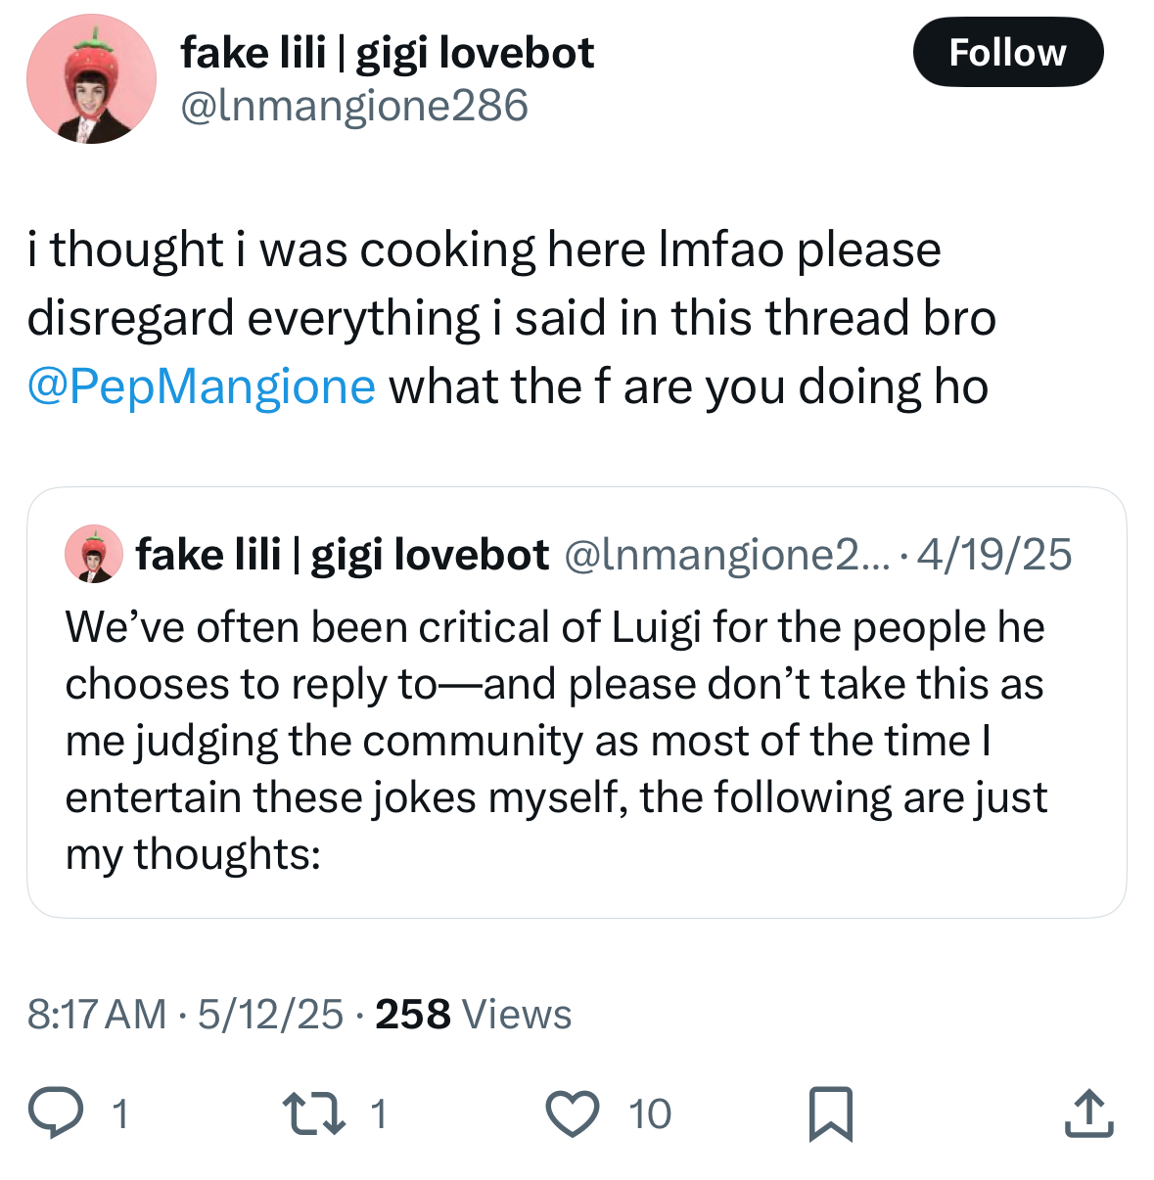1154x1180 pixels.
Task: Click the reply count number 1
Action: tap(120, 1114)
